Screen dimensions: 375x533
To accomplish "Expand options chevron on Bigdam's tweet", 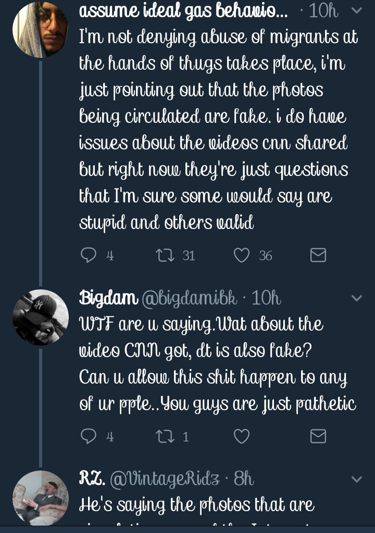I will pos(357,298).
